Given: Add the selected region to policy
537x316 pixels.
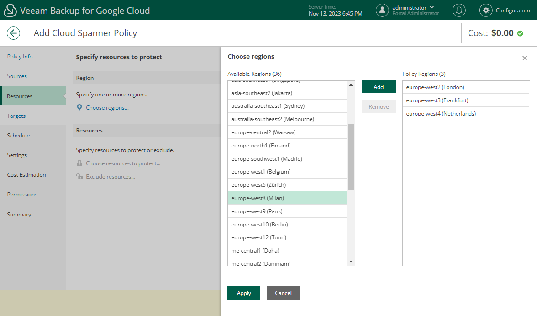Looking at the screenshot, I should tap(378, 87).
